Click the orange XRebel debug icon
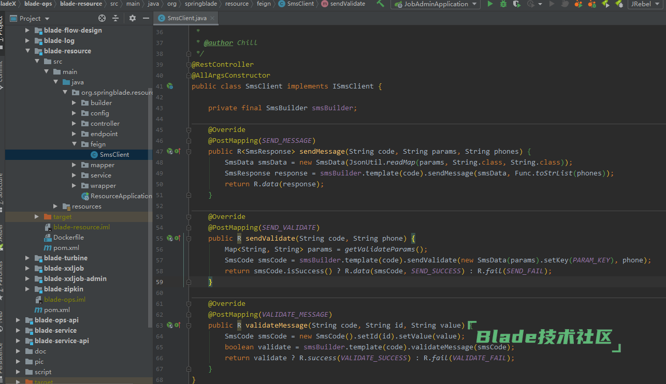666x384 pixels. (x=591, y=4)
